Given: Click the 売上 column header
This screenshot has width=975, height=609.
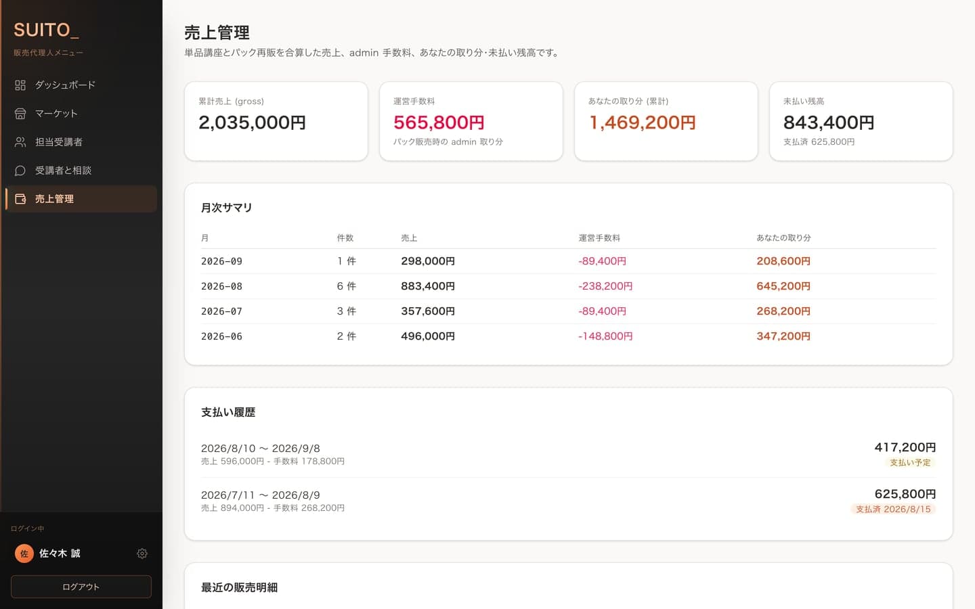Looking at the screenshot, I should pos(409,238).
